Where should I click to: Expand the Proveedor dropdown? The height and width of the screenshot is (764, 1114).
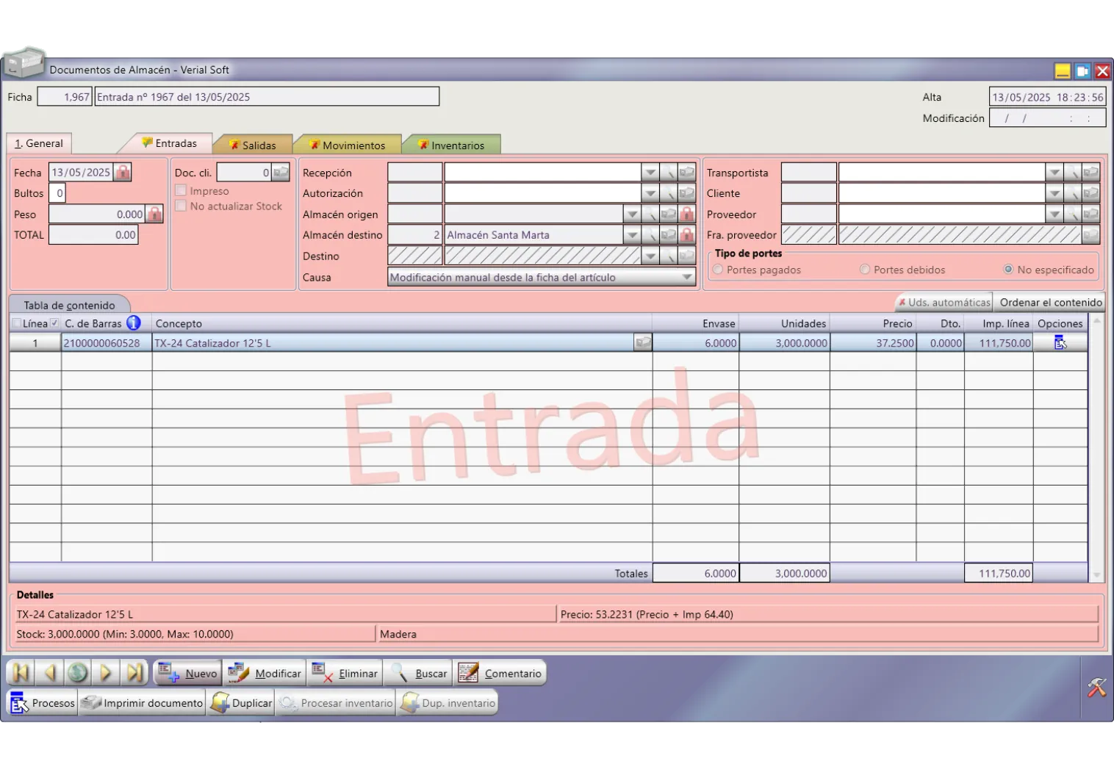pyautogui.click(x=1054, y=215)
